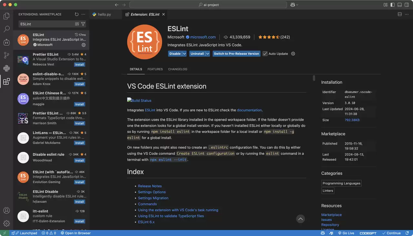Open the microsoft.com publisher link
Image resolution: width=413 pixels, height=236 pixels.
coord(203,37)
